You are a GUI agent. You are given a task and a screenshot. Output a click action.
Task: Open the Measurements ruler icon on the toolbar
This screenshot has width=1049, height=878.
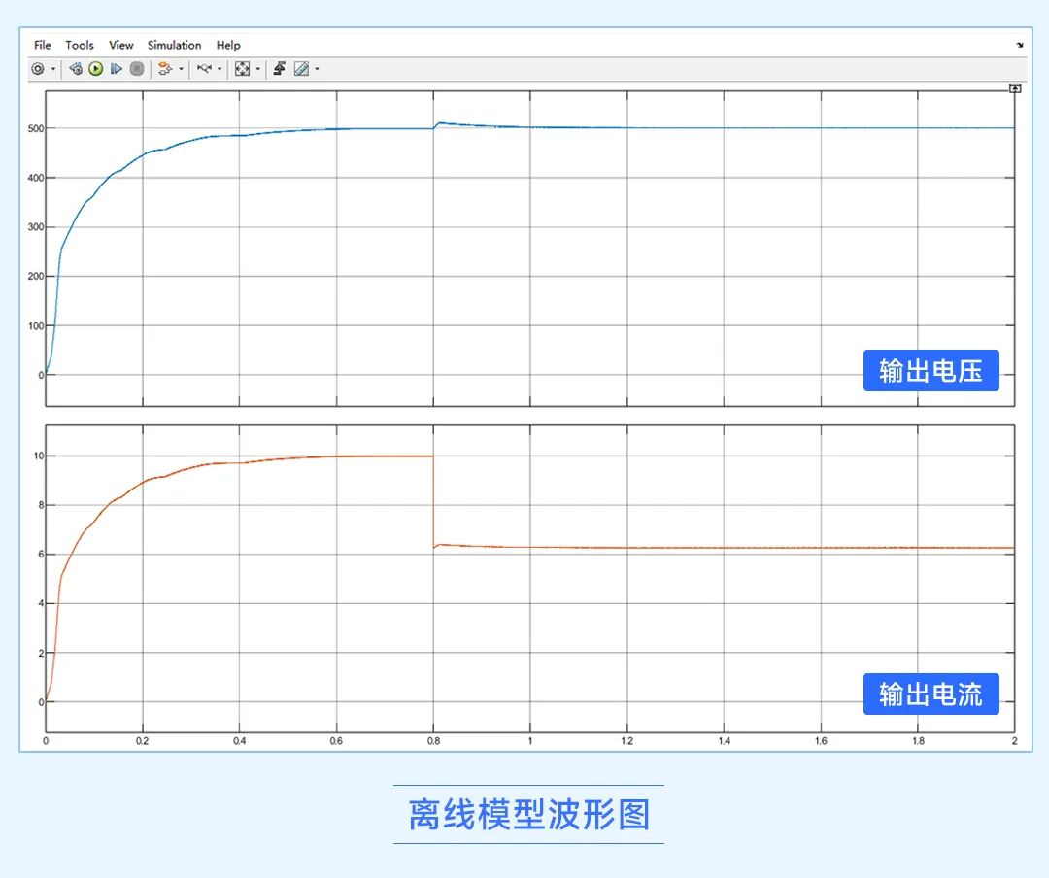[303, 68]
